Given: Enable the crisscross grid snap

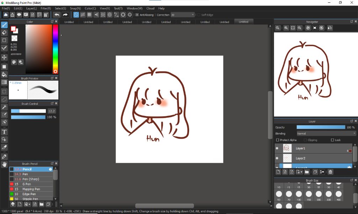Looking at the screenshot, I should (89, 15).
